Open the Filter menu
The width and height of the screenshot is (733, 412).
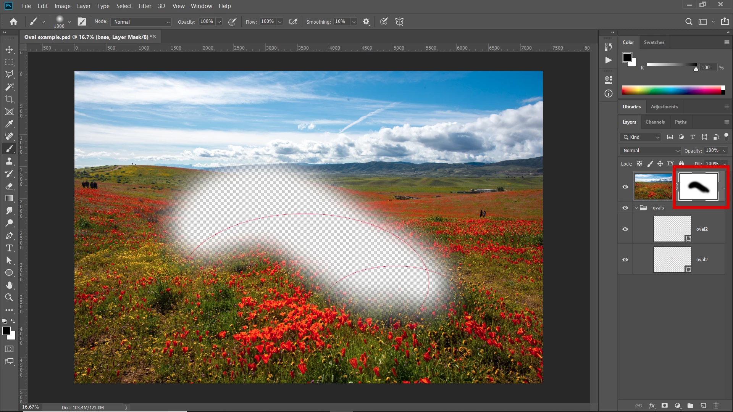click(x=145, y=6)
